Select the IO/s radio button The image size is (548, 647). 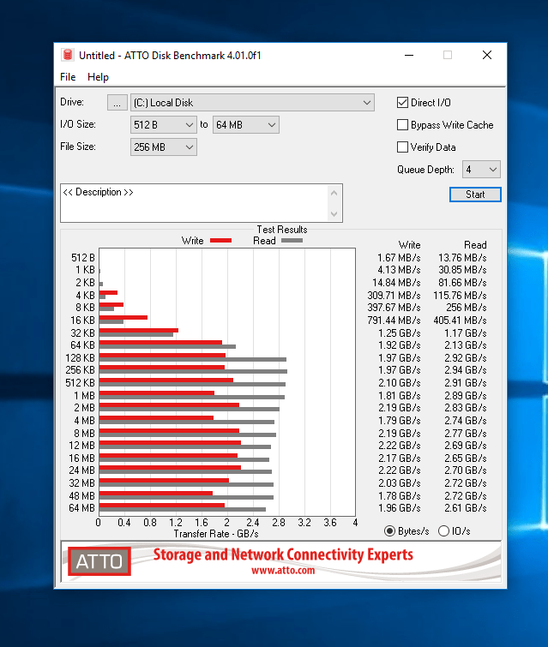443,530
